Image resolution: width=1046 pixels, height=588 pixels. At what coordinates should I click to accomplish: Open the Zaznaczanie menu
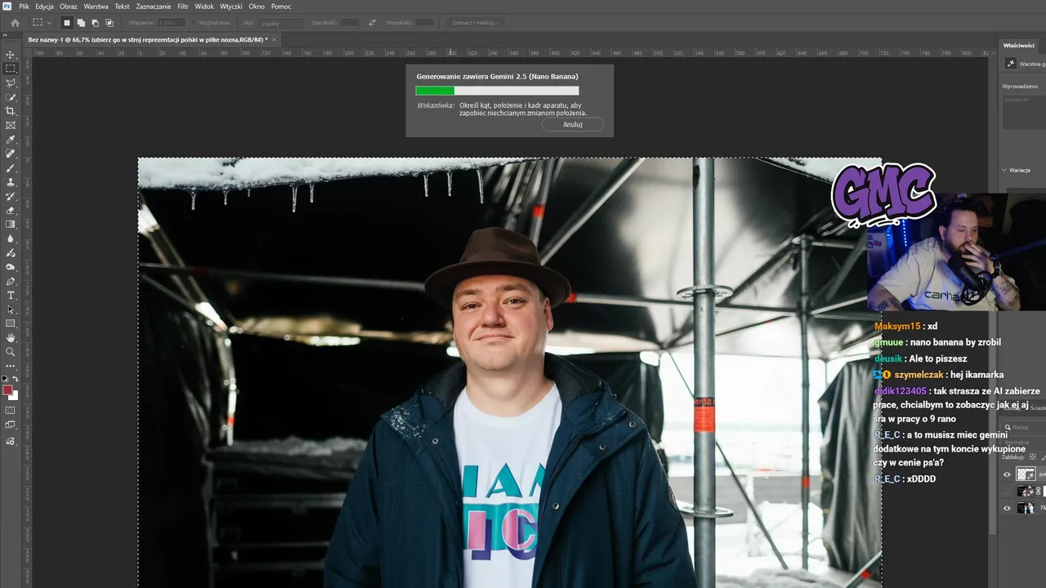154,6
